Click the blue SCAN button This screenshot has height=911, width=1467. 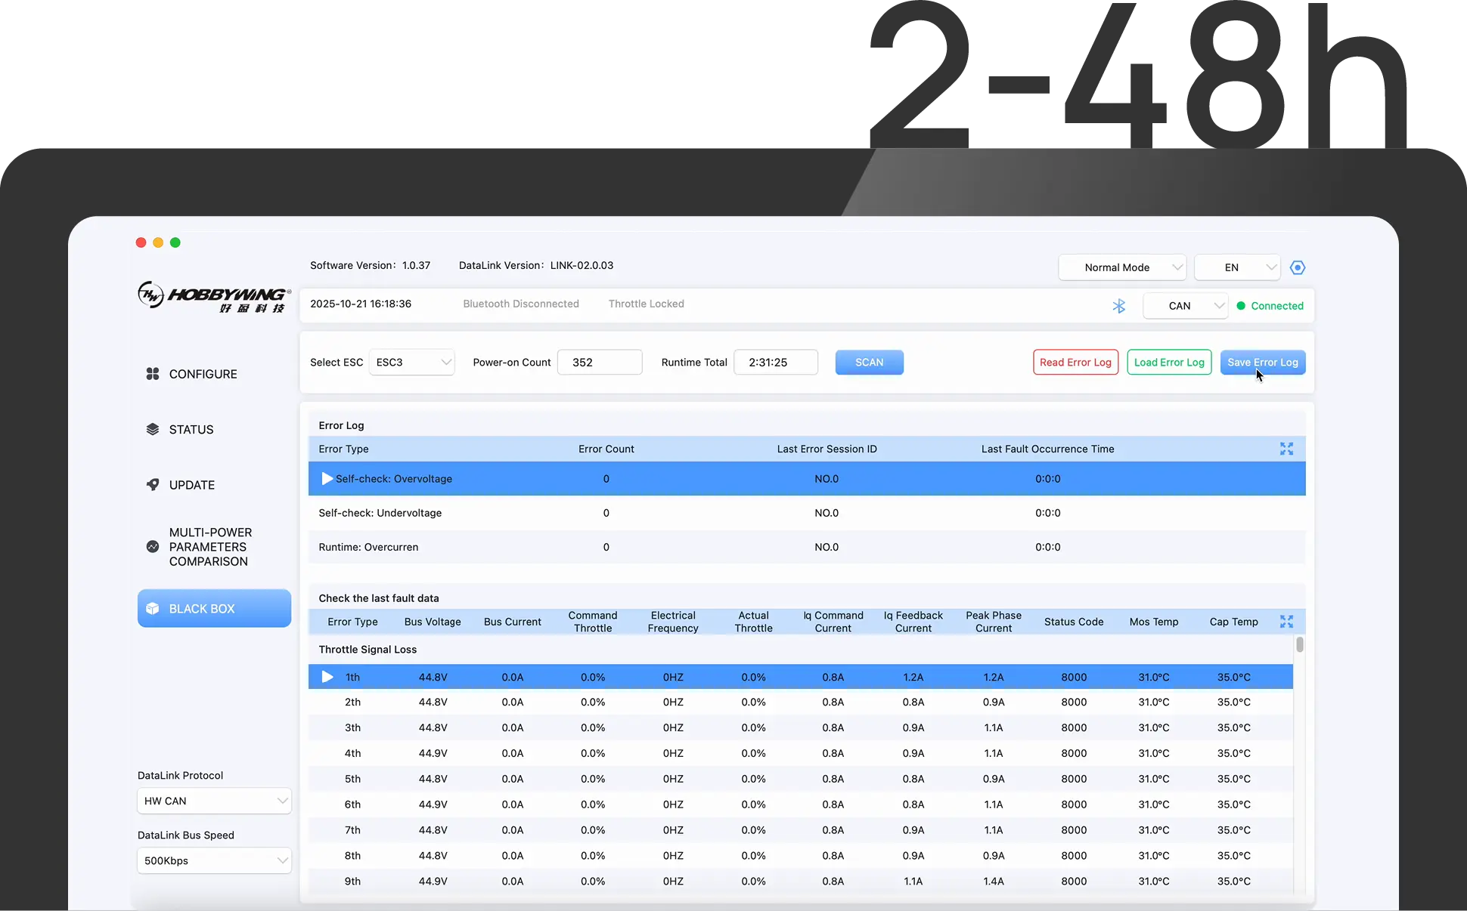tap(869, 363)
